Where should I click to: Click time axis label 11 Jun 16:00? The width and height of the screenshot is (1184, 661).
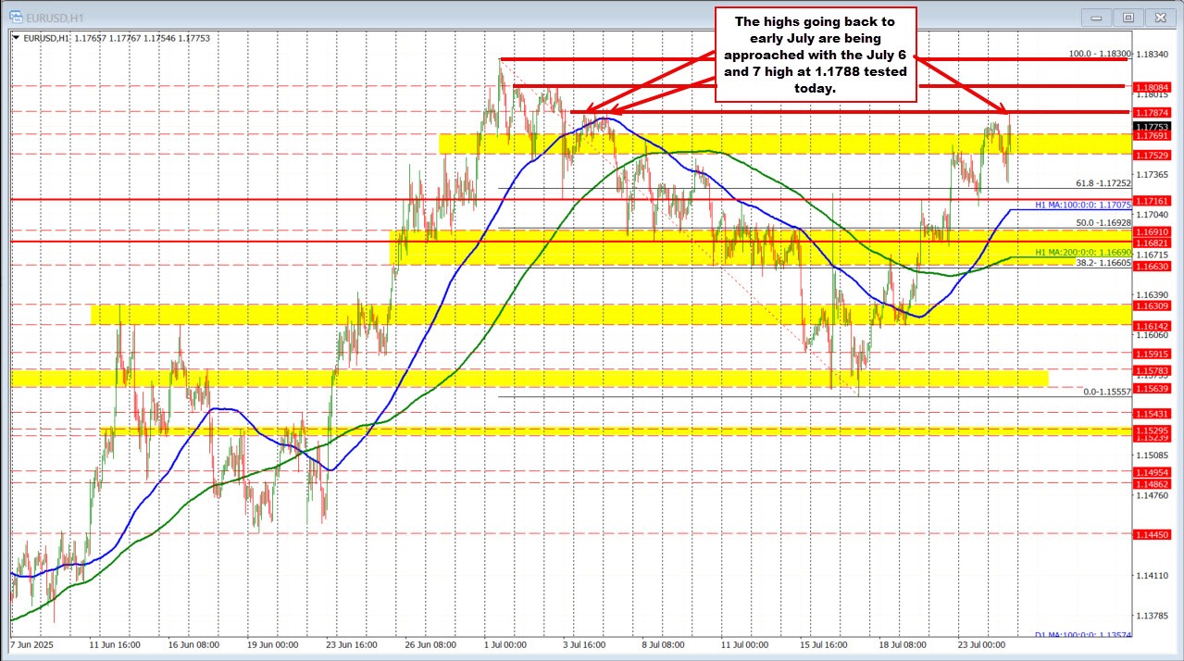coord(114,643)
